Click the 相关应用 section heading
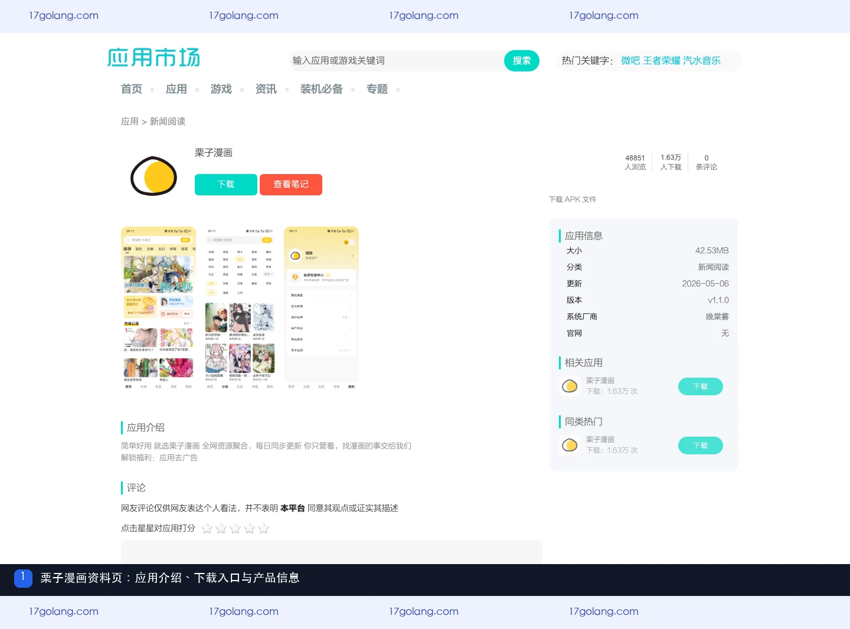Viewport: 850px width, 629px height. point(584,363)
